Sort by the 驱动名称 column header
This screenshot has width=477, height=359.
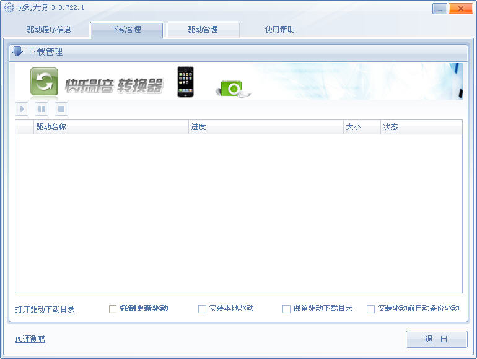tap(51, 127)
